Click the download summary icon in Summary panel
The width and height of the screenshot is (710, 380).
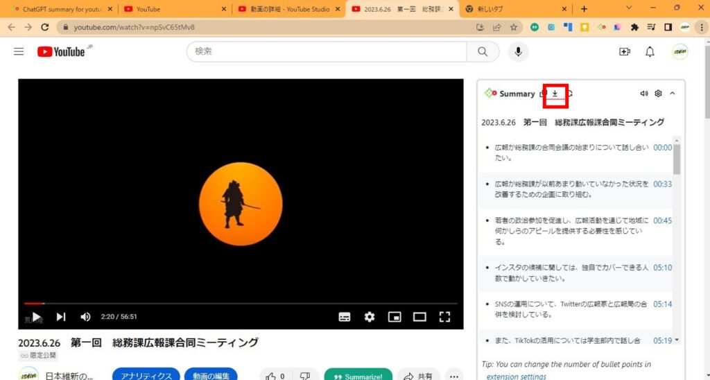pos(555,94)
